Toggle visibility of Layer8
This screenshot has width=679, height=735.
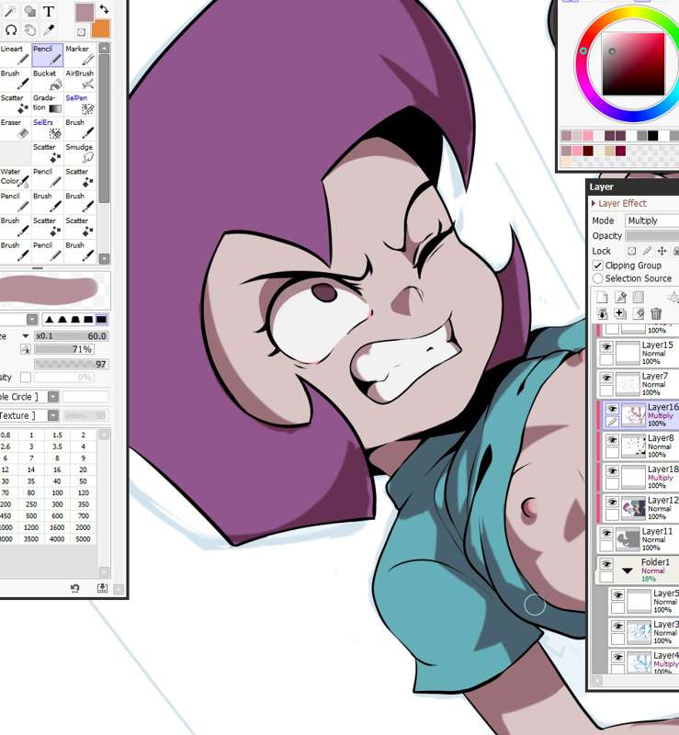[612, 440]
